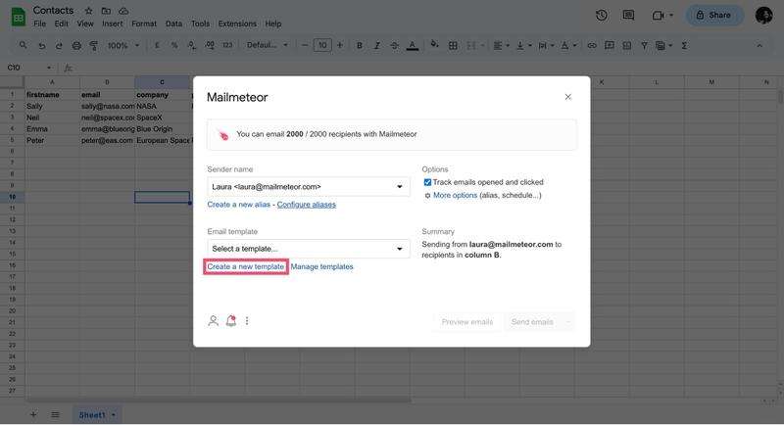Expand the Select a template dropdown
Screen dimensions: 784x425
[309, 248]
